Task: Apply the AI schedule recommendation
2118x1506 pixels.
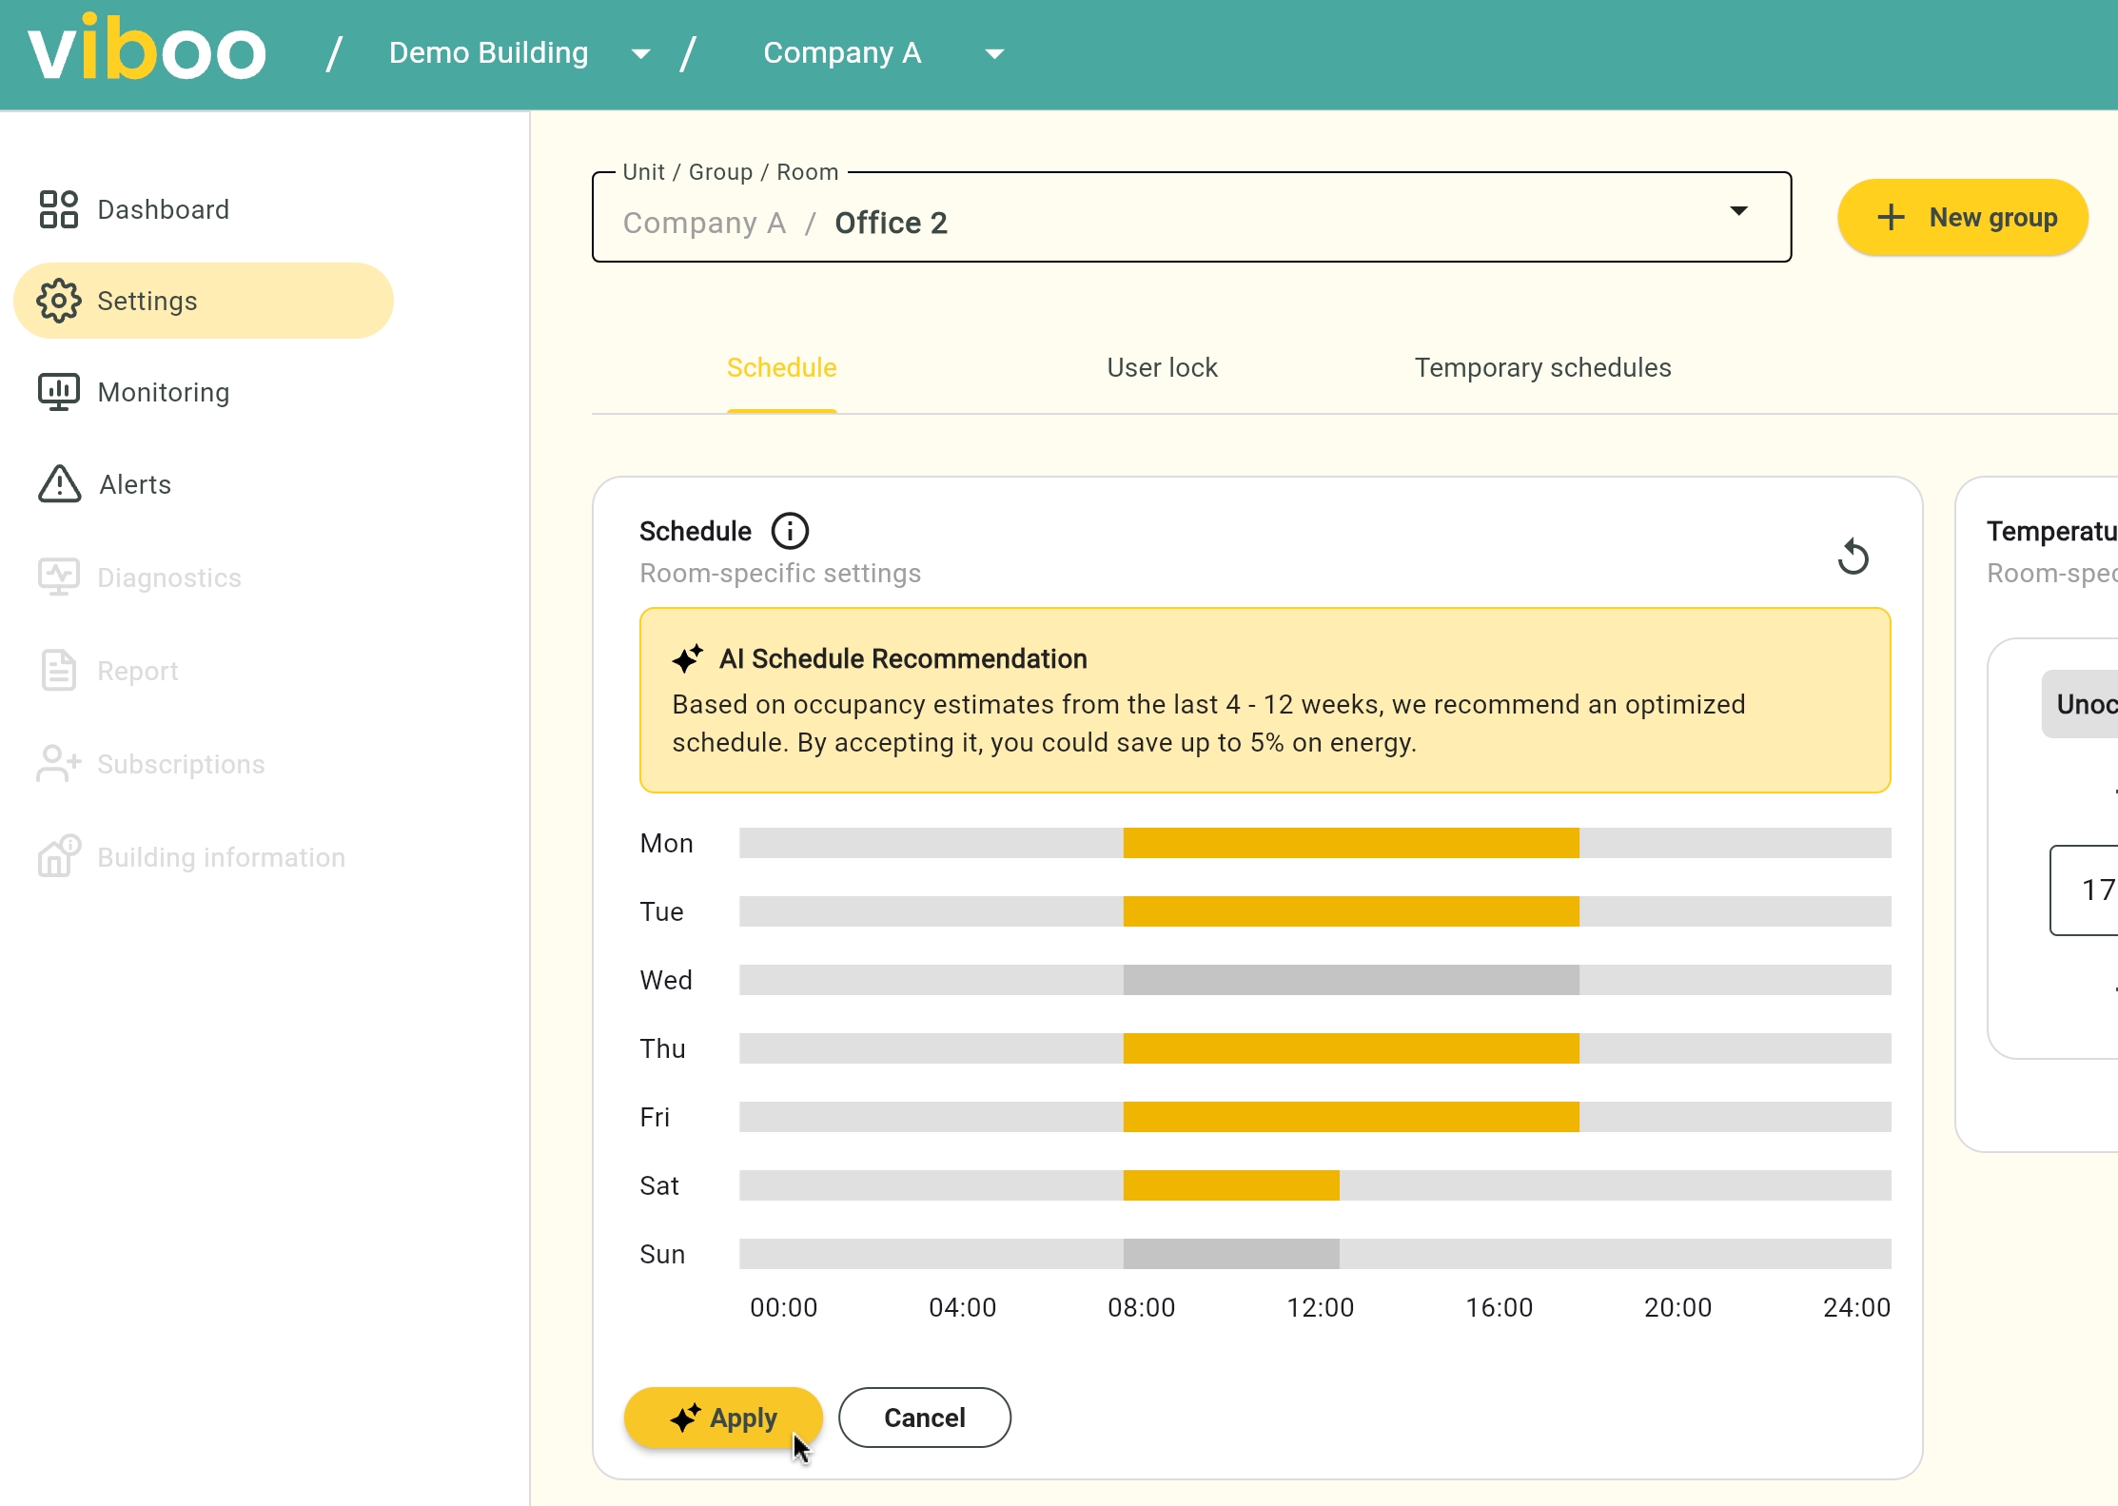Action: pyautogui.click(x=723, y=1418)
